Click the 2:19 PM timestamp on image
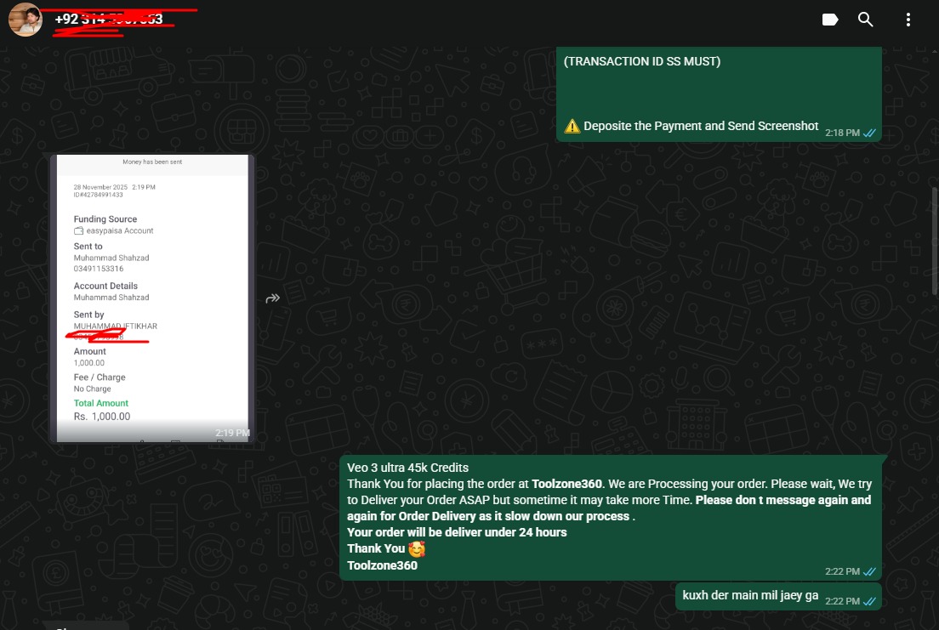The height and width of the screenshot is (630, 939). (x=231, y=433)
